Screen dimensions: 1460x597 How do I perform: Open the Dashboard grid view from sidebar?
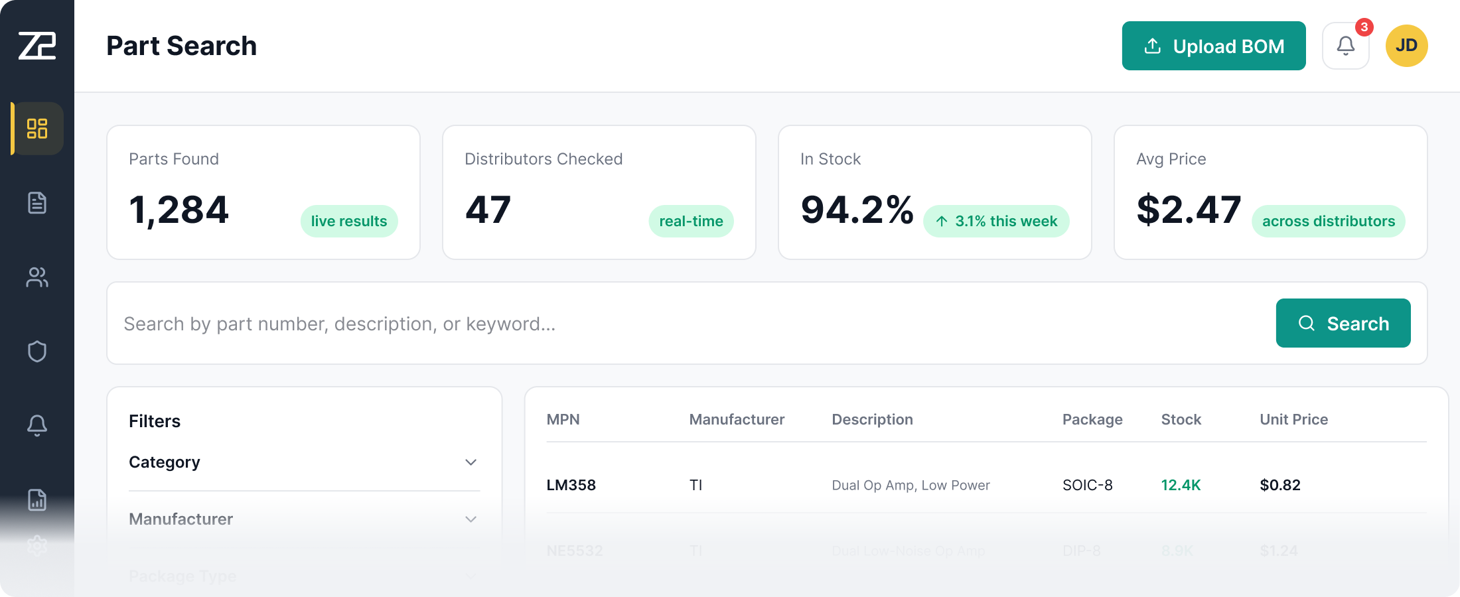36,129
